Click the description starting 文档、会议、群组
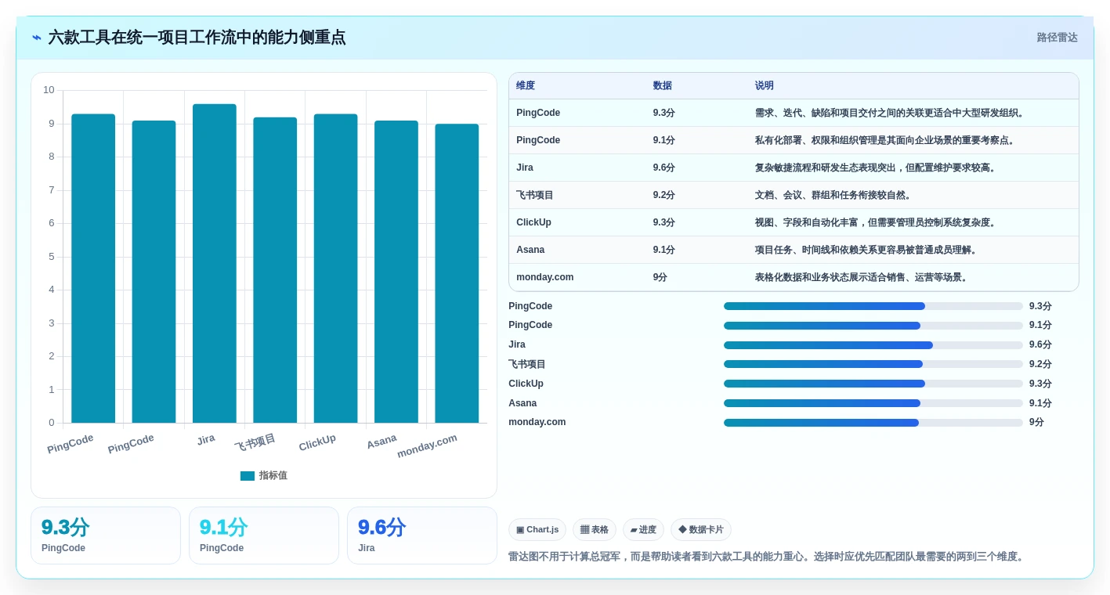Screen dimensions: 1110x595 coord(833,195)
